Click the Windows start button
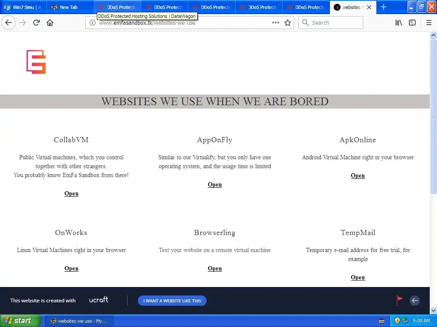This screenshot has height=327, width=437. pyautogui.click(x=20, y=321)
